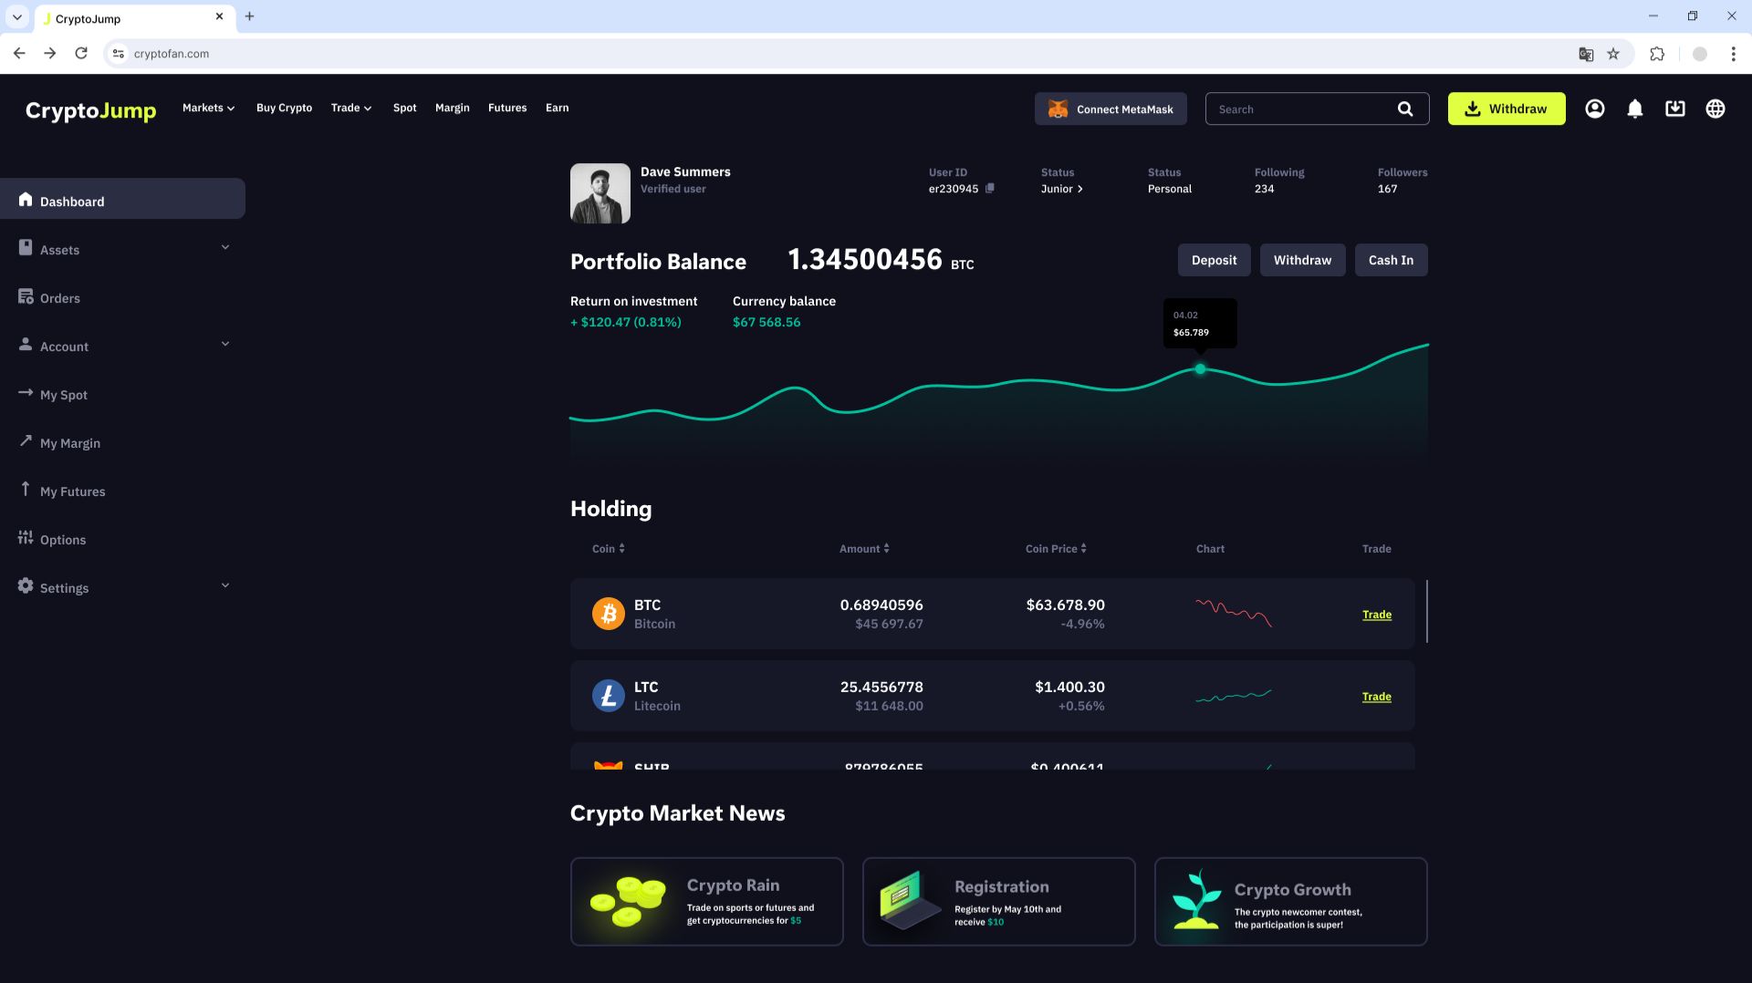
Task: Expand the Assets sidebar section
Action: (x=224, y=247)
